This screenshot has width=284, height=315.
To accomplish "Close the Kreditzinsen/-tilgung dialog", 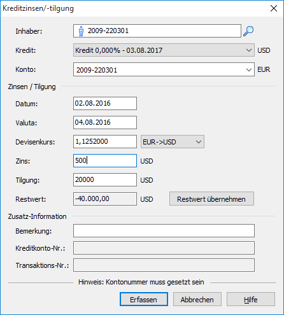I will click(x=274, y=8).
